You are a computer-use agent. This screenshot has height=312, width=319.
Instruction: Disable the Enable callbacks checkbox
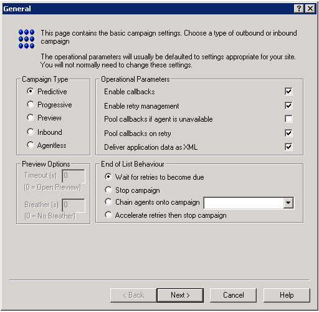[x=288, y=91]
